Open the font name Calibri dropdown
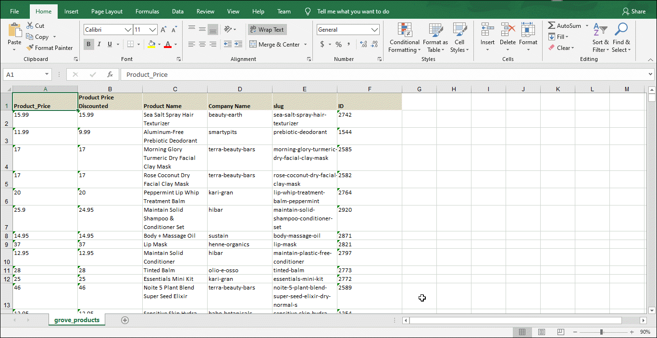The width and height of the screenshot is (657, 338). click(128, 30)
